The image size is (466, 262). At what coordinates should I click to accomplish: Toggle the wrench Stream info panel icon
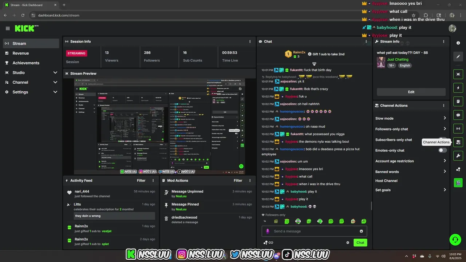point(458,156)
